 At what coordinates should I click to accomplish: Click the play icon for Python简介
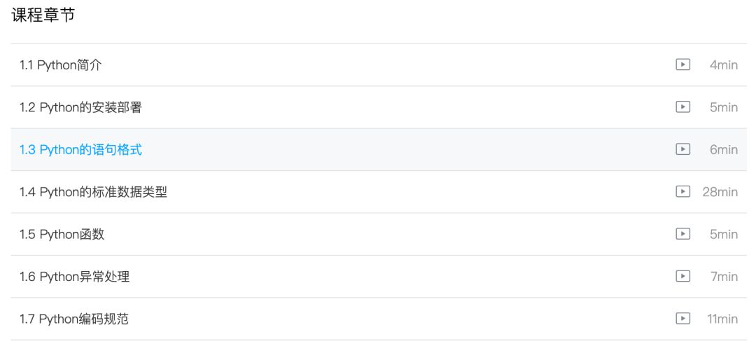[682, 65]
